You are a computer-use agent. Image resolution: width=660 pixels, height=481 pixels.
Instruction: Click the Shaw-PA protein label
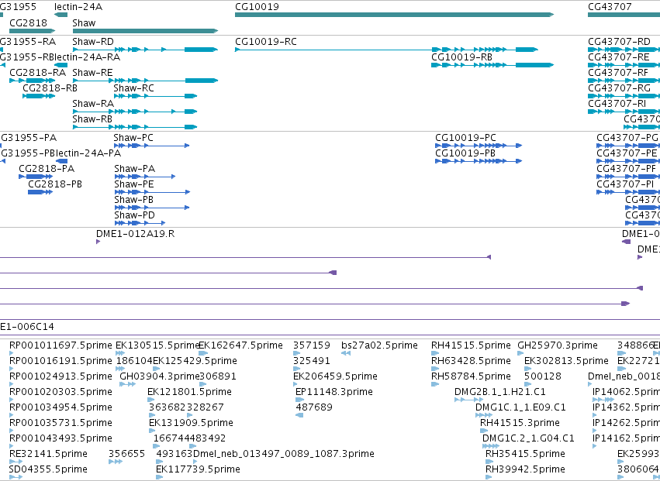[135, 170]
